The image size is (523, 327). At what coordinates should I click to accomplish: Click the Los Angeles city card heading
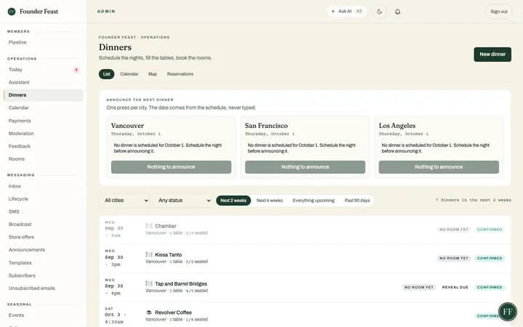(x=397, y=126)
